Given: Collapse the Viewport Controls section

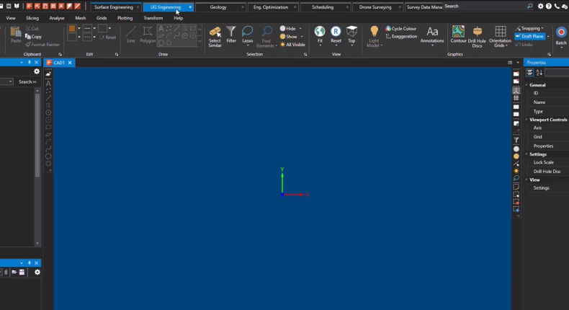Looking at the screenshot, I should [527, 120].
